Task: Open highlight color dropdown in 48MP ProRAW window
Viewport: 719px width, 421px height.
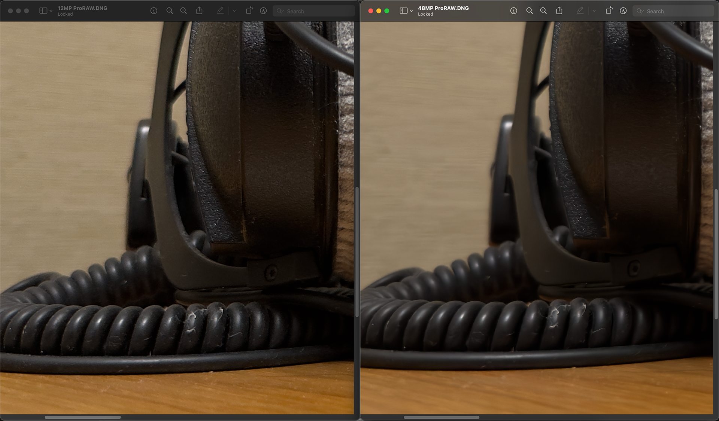Action: [594, 11]
